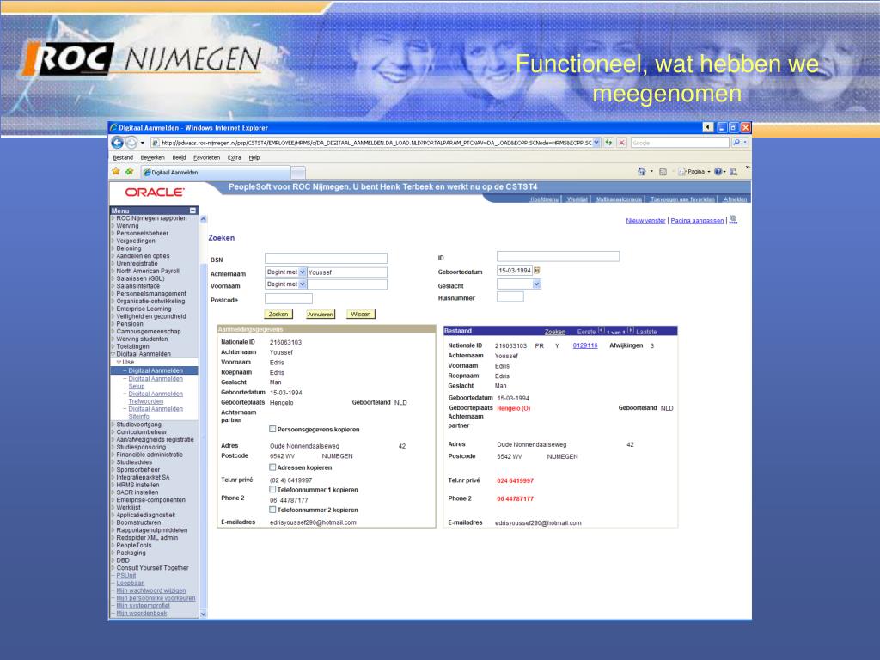Click the Annuleren button
The image size is (880, 660).
(321, 315)
